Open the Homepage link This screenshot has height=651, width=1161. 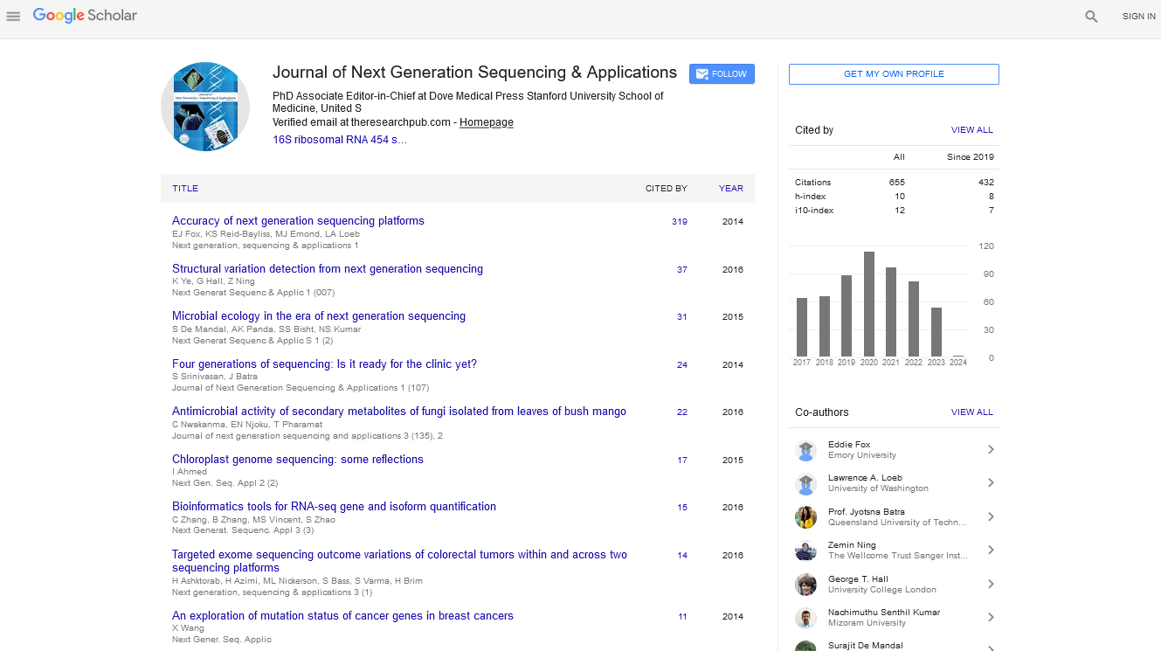487,122
